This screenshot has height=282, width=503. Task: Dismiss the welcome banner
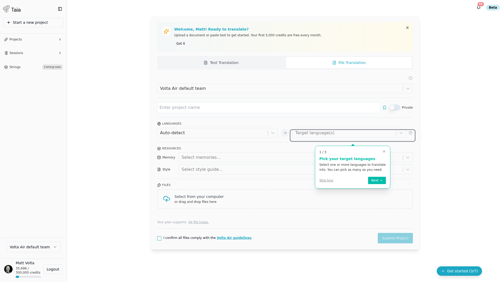click(x=407, y=28)
